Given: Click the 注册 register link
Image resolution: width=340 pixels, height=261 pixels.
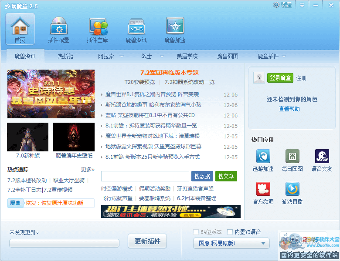Looking at the screenshot, I should pos(301,78).
